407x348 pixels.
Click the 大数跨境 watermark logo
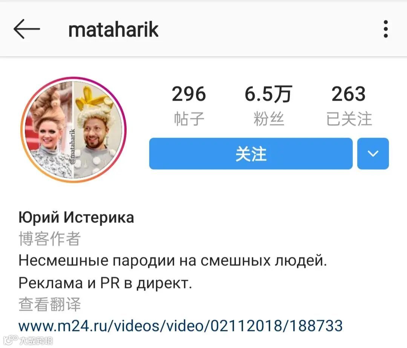tap(28, 340)
